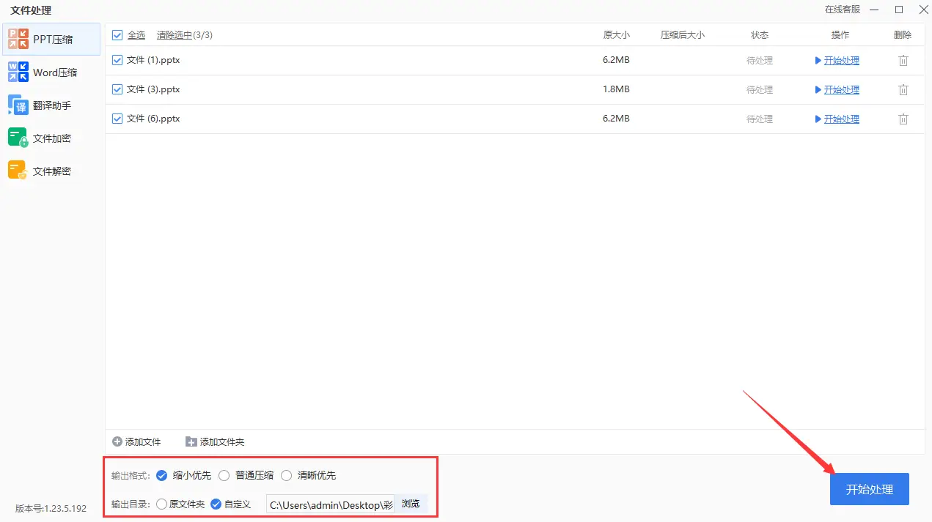Click the 添加文件 plus icon to add files
The image size is (932, 522).
click(117, 441)
